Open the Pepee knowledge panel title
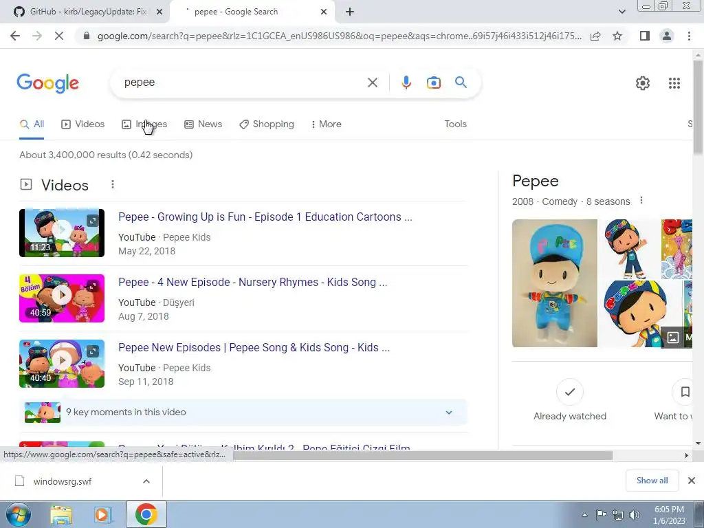Image resolution: width=704 pixels, height=528 pixels. tap(535, 181)
